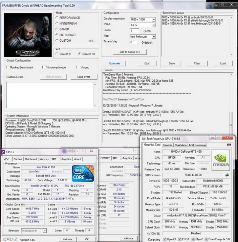This screenshot has height=242, width=238.
Task: Toggle the DirectCompute 5.0 checkbox
Action: (x=206, y=239)
